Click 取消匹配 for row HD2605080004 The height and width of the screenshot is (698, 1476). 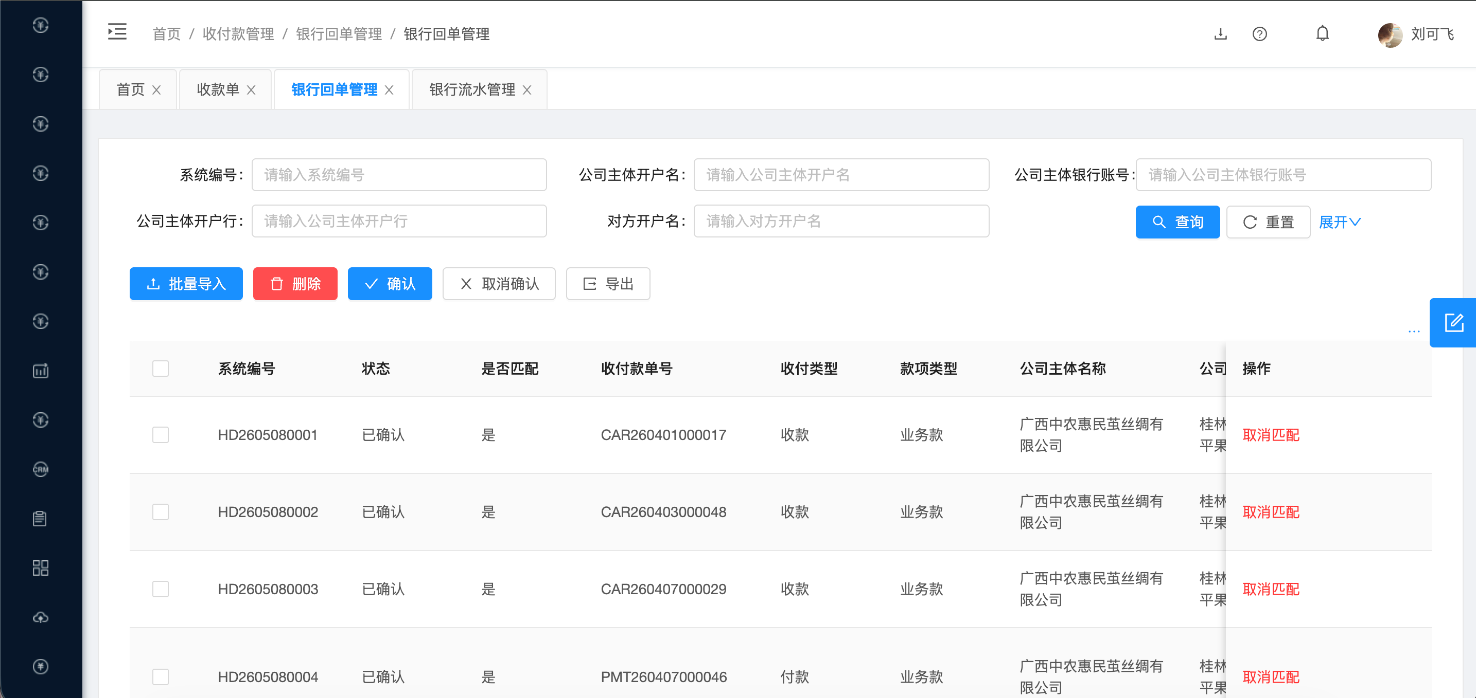(x=1270, y=677)
